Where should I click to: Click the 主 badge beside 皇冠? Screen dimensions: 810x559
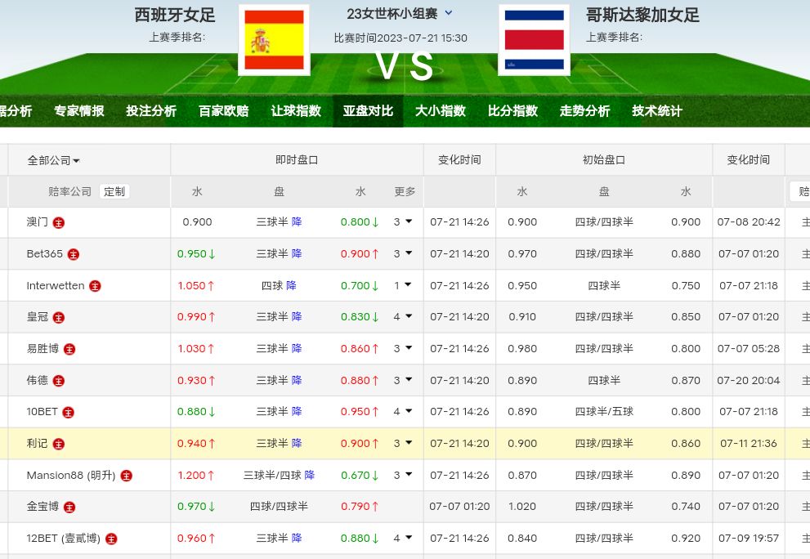click(59, 317)
